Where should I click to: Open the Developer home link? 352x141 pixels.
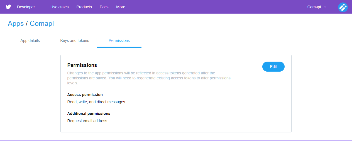click(26, 7)
